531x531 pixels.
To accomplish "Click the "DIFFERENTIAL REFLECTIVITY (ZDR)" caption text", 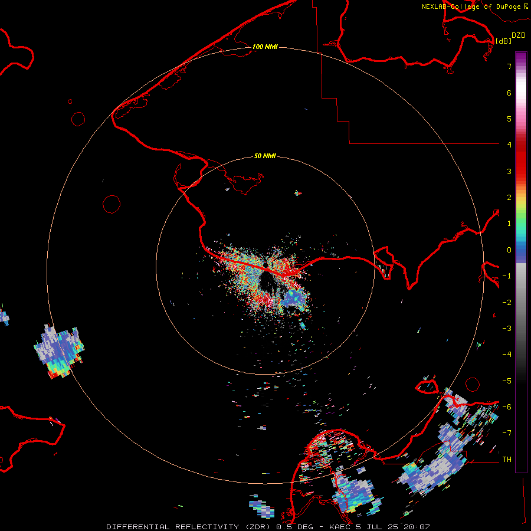I will (x=188, y=527).
